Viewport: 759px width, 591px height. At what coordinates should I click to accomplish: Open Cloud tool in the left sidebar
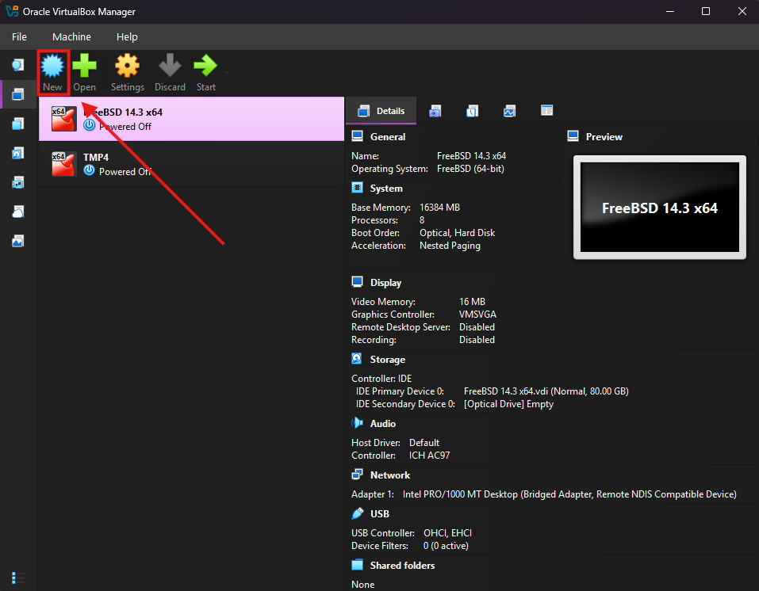pos(17,212)
